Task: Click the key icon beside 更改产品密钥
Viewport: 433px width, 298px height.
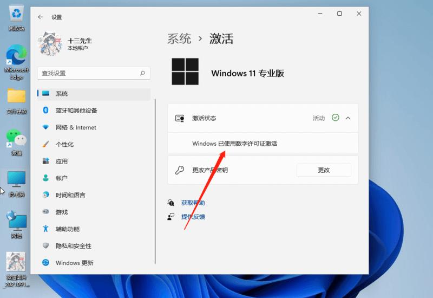Action: pos(180,170)
